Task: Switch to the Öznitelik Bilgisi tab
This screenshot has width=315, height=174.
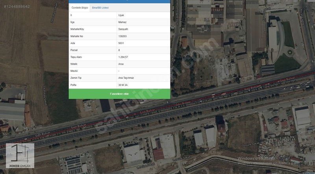Action: point(80,7)
